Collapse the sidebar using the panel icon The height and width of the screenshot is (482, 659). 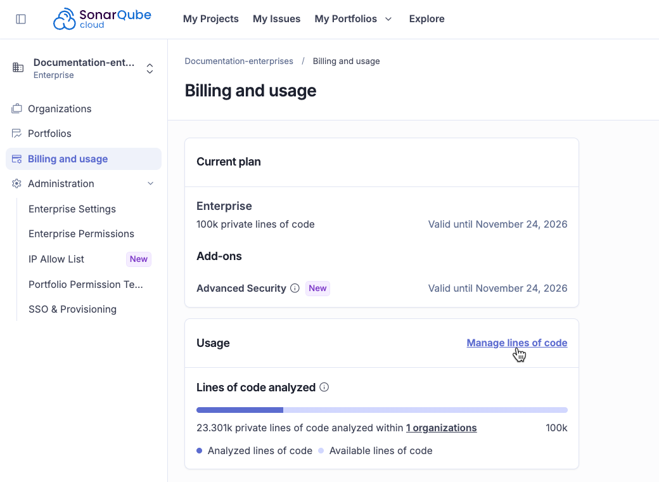point(20,19)
